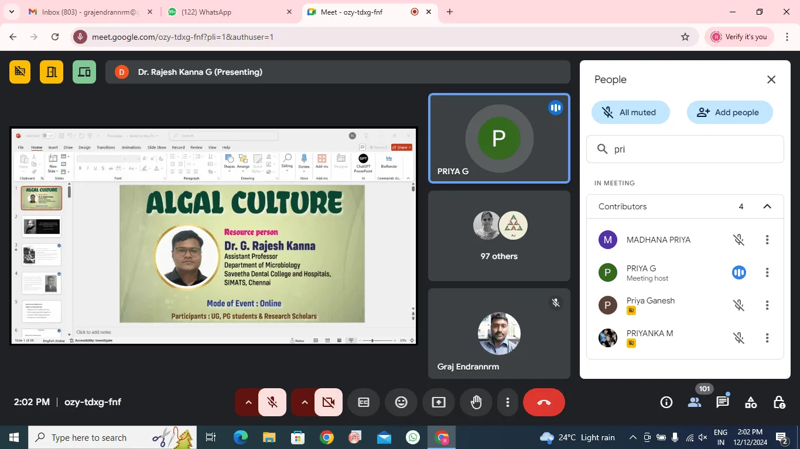Screen dimensions: 800x449
Task: Open more options for Priya Ganesh
Action: 767,305
